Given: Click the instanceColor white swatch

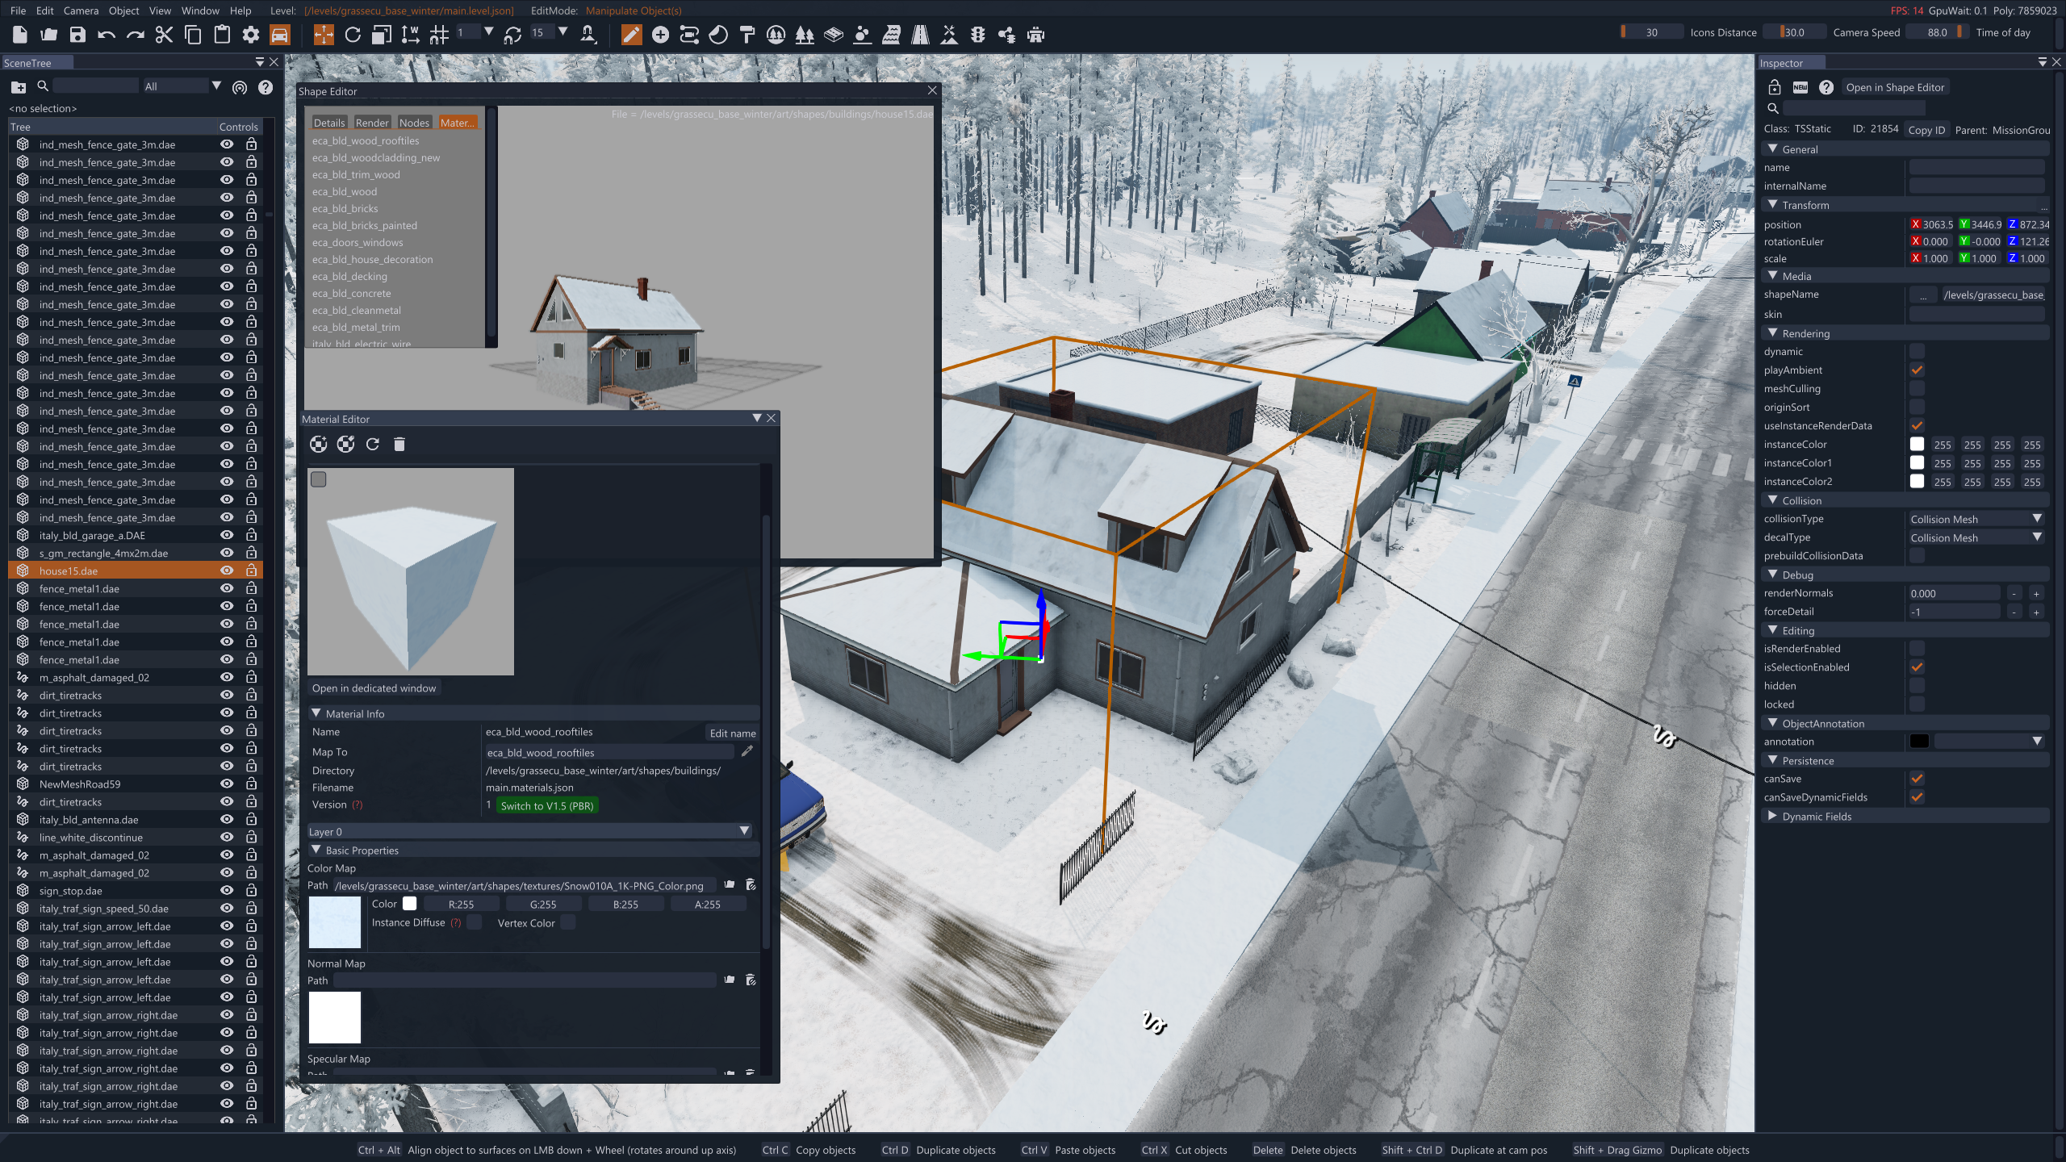Looking at the screenshot, I should point(1917,444).
